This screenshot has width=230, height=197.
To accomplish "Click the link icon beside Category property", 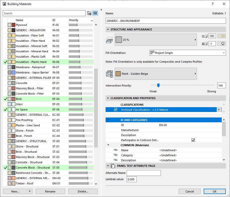I will tap(116, 155).
